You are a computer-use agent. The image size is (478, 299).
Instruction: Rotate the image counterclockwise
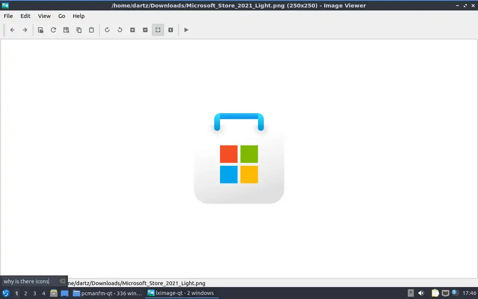pos(120,30)
